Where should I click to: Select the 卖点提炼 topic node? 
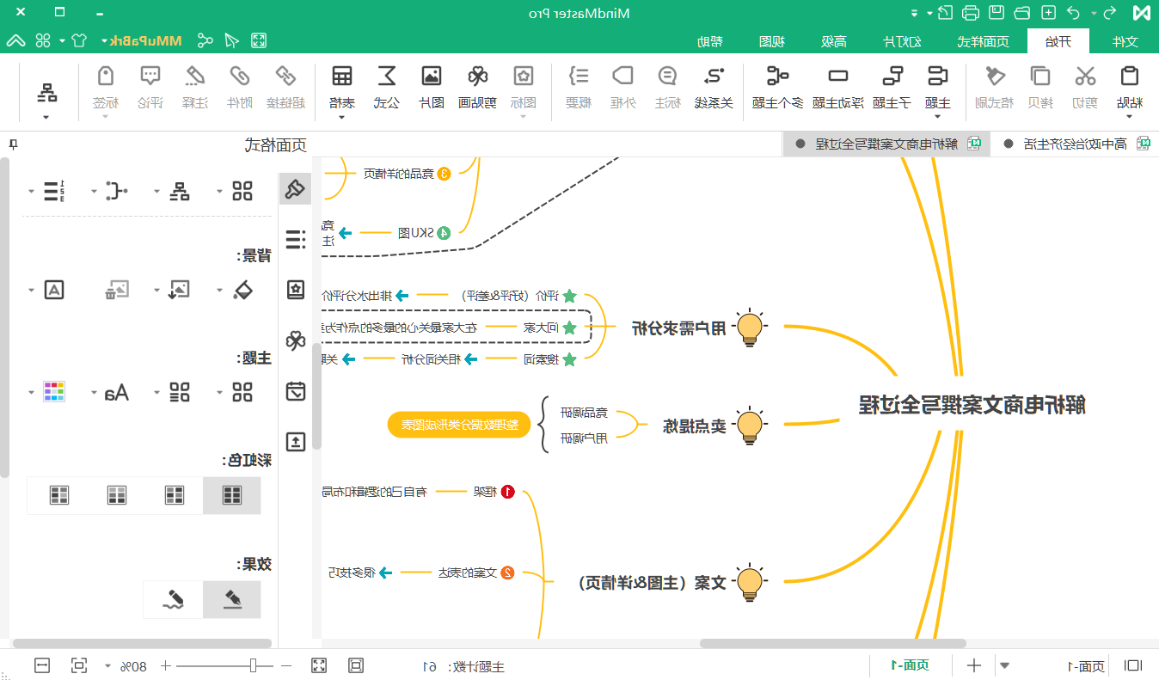[x=694, y=425]
